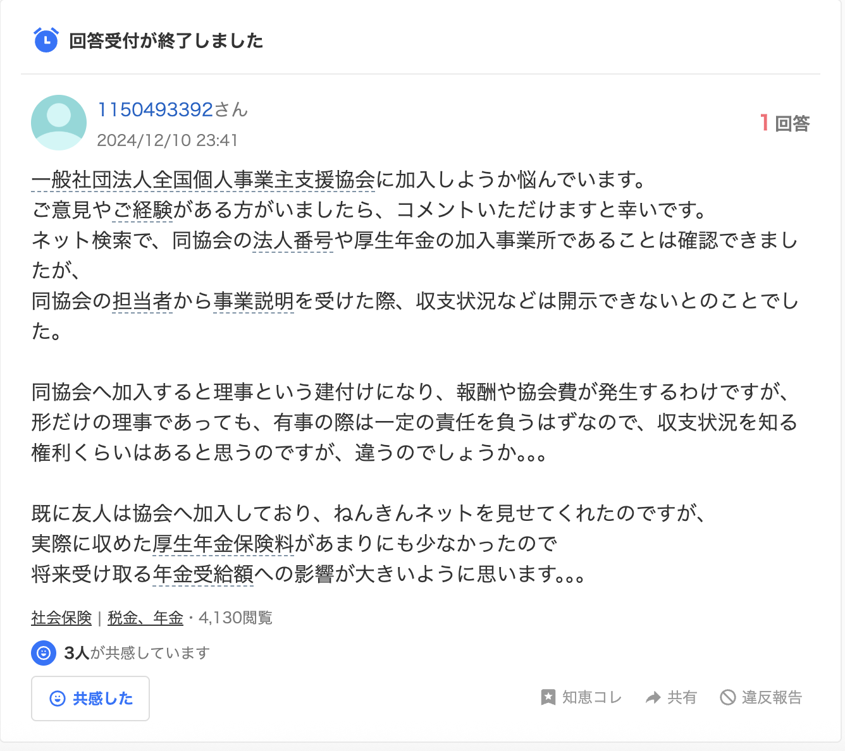The image size is (845, 751).
Task: Select the question timestamp 2024/12/10 23:41
Action: [x=168, y=140]
